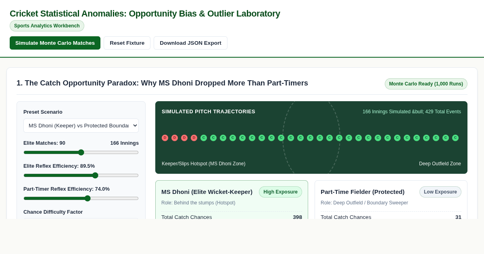
Task: Click the Deep Outfield Zone label
Action: (x=440, y=164)
